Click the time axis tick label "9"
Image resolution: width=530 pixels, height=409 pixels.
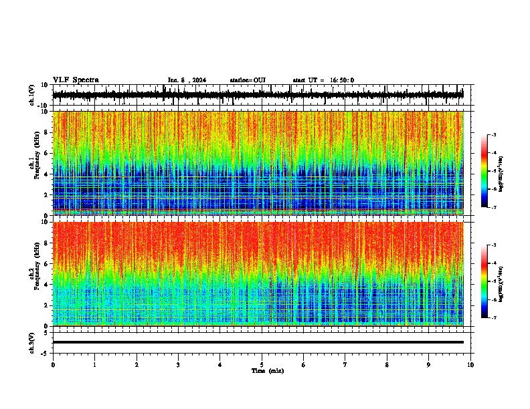428,365
